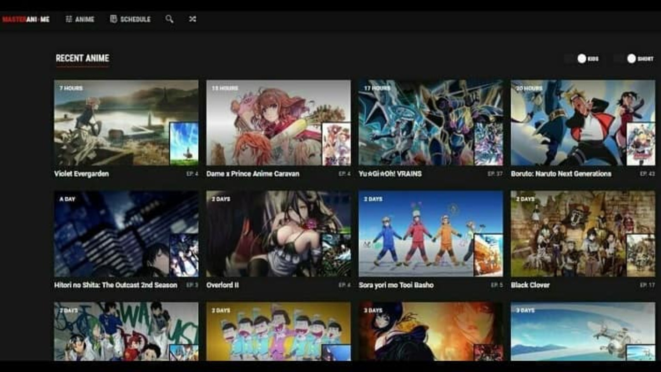Screen dimensions: 661x372
Task: Open the Violet Evergarden banner image
Action: coord(126,122)
